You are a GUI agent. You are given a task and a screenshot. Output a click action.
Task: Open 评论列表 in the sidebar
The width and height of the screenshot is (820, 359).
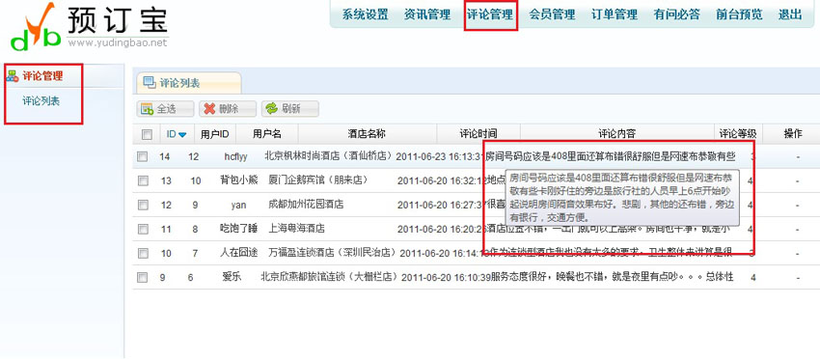(41, 101)
